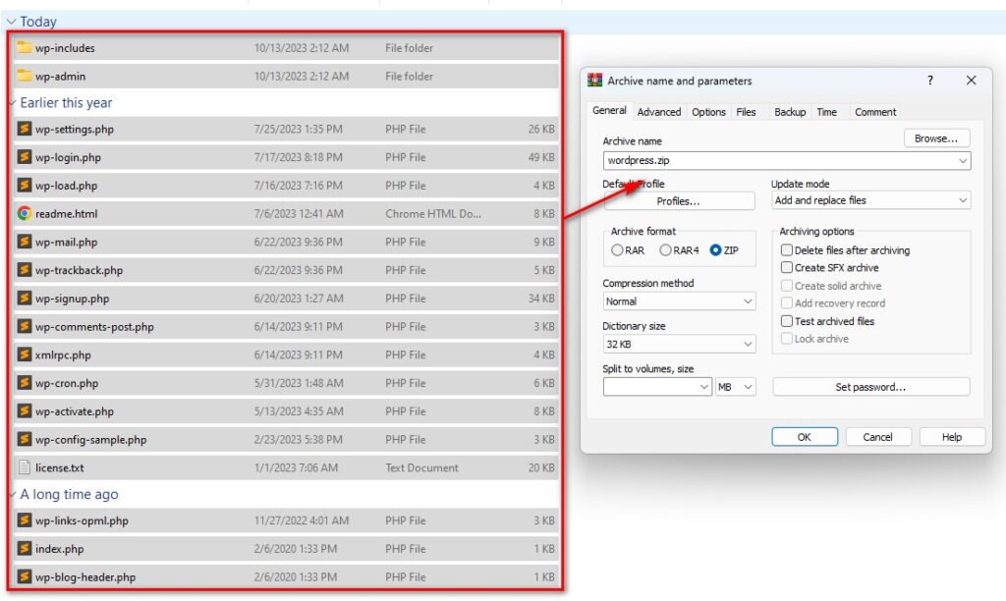Screen dimensions: 1006x601
Task: Switch to the Comment tab
Action: [875, 112]
